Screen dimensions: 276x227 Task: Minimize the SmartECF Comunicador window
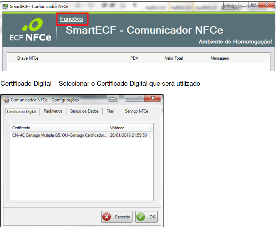tap(244, 5)
